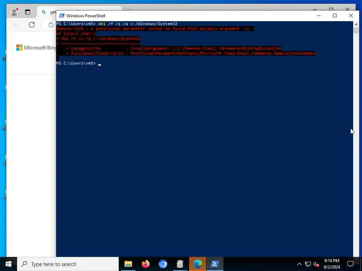The width and height of the screenshot is (362, 271).
Task: Open the notification center icon
Action: (x=350, y=264)
